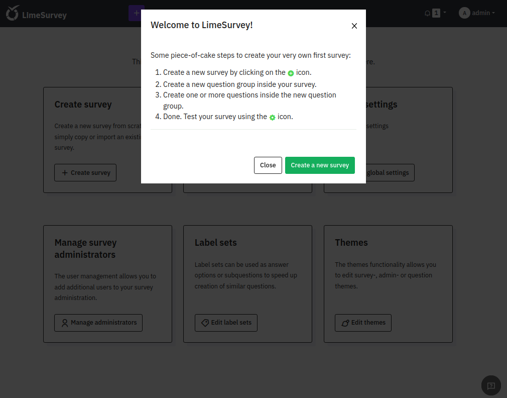The width and height of the screenshot is (507, 398).
Task: Open the notifications bell icon
Action: 428,13
